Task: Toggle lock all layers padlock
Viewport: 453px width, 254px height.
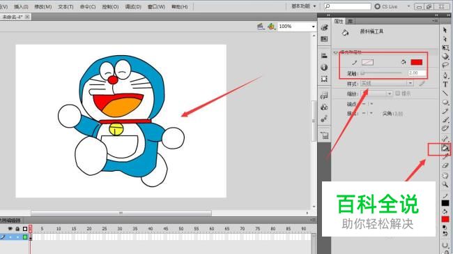Action: click(17, 229)
